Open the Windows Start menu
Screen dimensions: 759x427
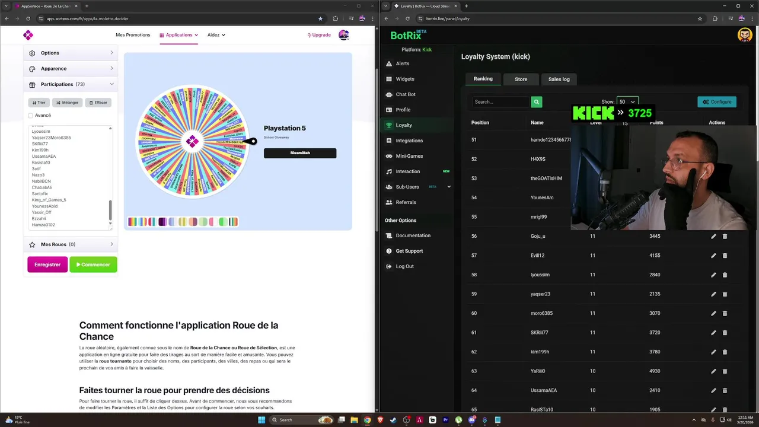pos(261,420)
